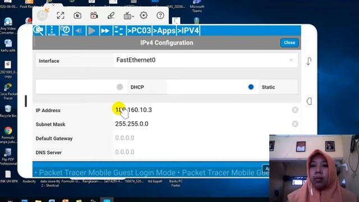This screenshot has height=202, width=359.
Task: Click the step back playback control
Action: [79, 31]
